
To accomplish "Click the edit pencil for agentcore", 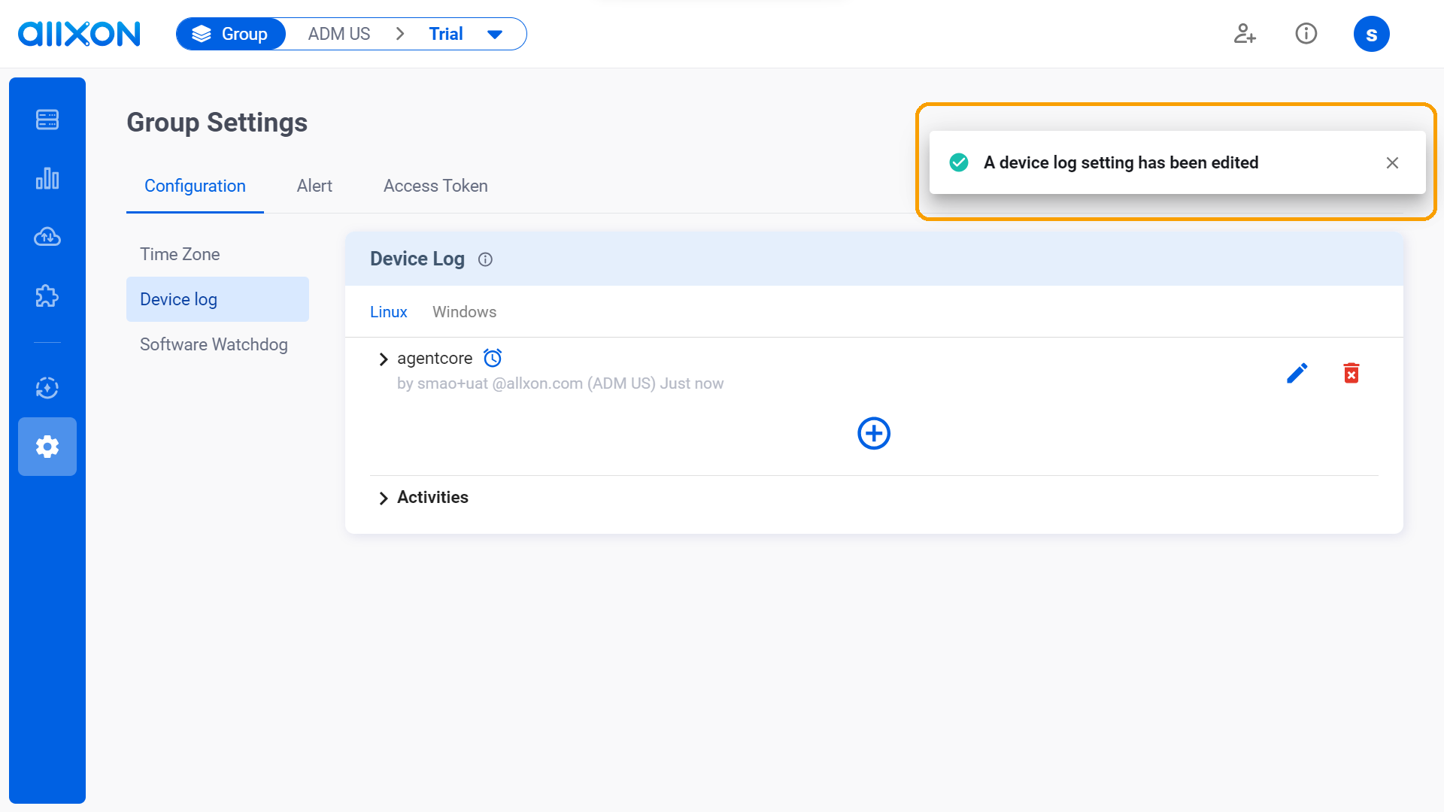I will coord(1297,373).
